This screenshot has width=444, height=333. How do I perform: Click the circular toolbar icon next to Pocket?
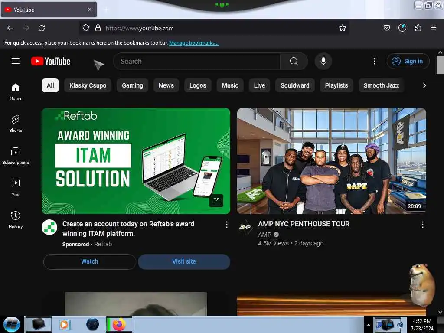pos(402,28)
